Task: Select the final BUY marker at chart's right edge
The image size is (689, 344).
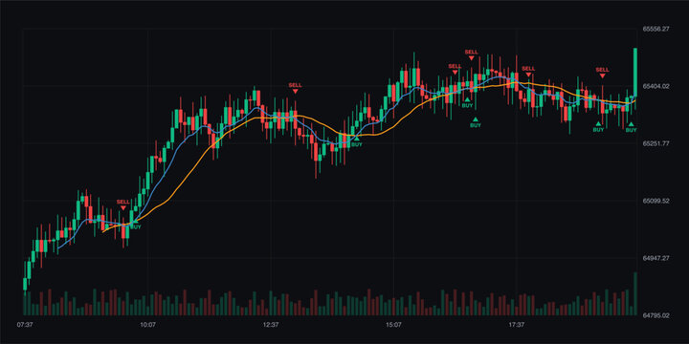Action: click(631, 127)
